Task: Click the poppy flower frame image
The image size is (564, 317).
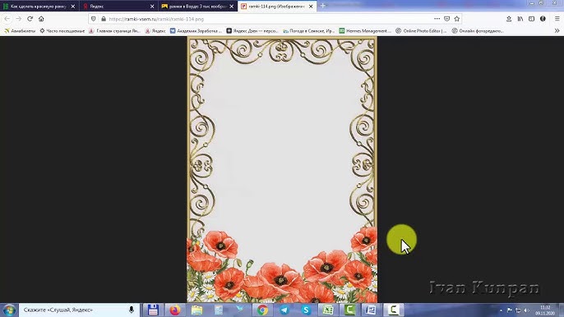Action: tap(282, 170)
